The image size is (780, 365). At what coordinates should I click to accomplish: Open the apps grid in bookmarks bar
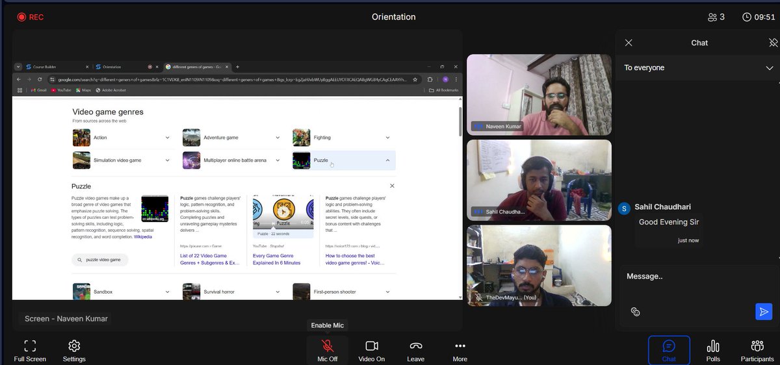[x=19, y=90]
